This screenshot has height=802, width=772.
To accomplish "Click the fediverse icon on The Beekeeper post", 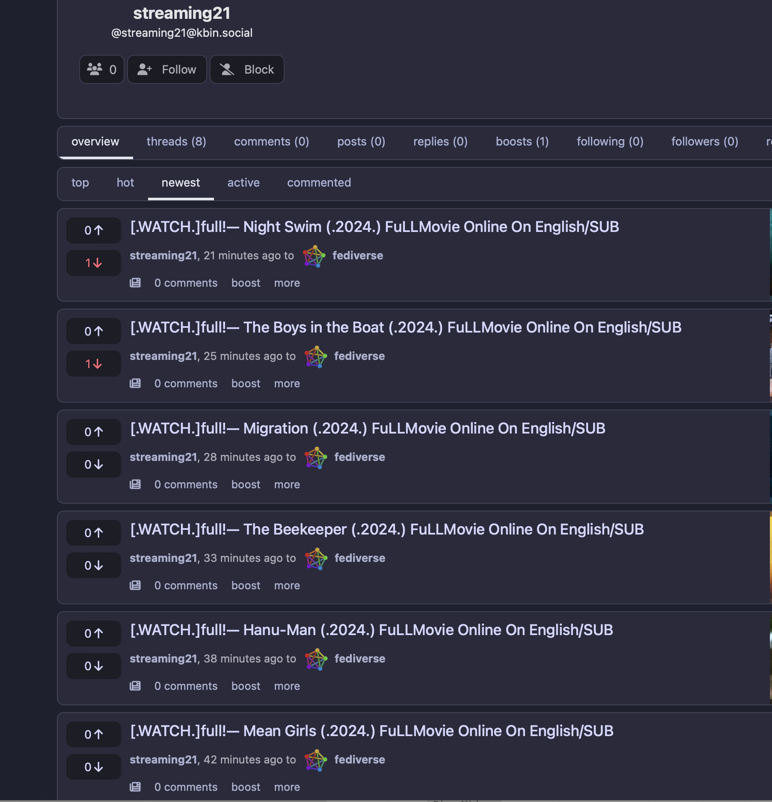I will pyautogui.click(x=316, y=558).
